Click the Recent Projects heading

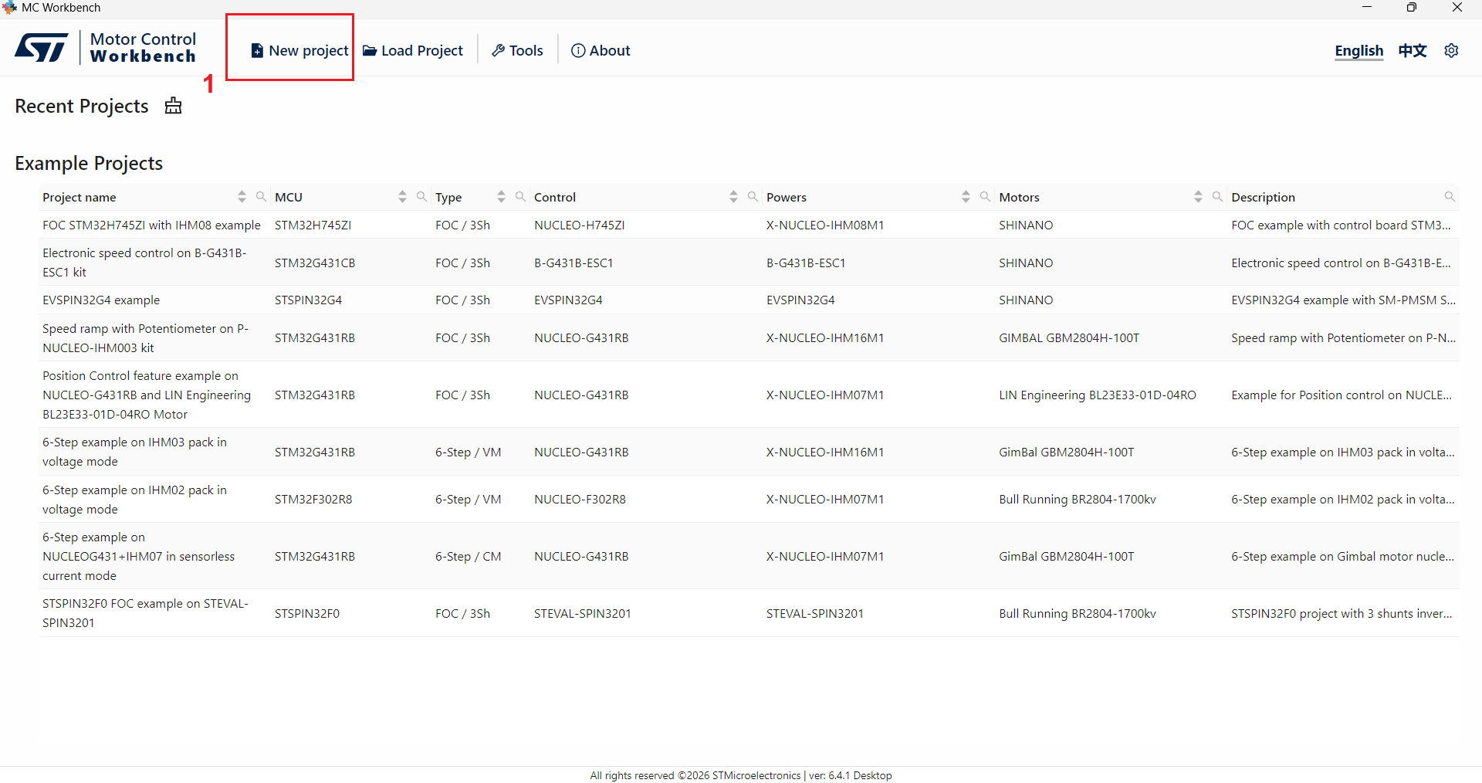pos(82,106)
